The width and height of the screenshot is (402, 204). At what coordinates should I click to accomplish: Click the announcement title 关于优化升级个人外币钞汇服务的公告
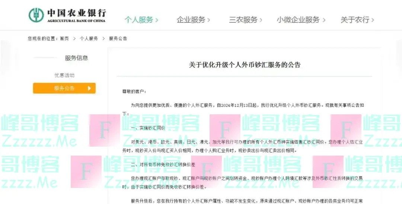tap(245, 65)
